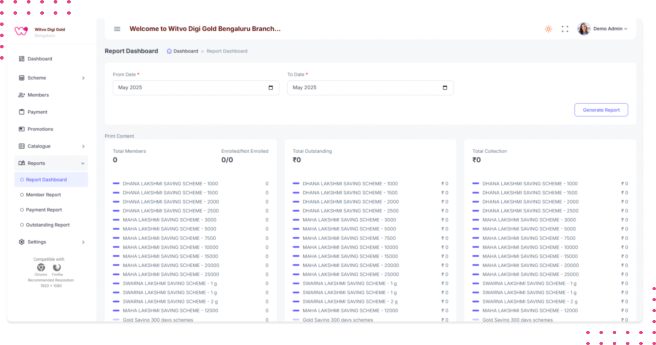This screenshot has width=656, height=345.
Task: Click the Generate Report button
Action: click(601, 110)
